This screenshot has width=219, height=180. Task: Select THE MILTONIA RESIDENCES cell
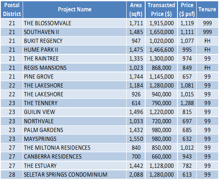[75, 148]
